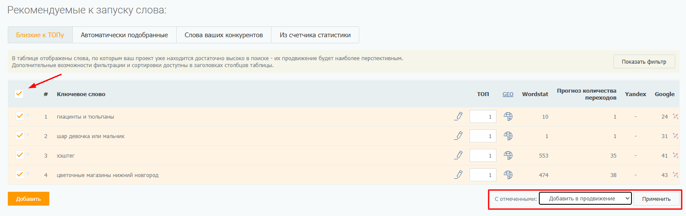Click the Google position icon next to 24
This screenshot has height=216, width=686.
tap(676, 116)
